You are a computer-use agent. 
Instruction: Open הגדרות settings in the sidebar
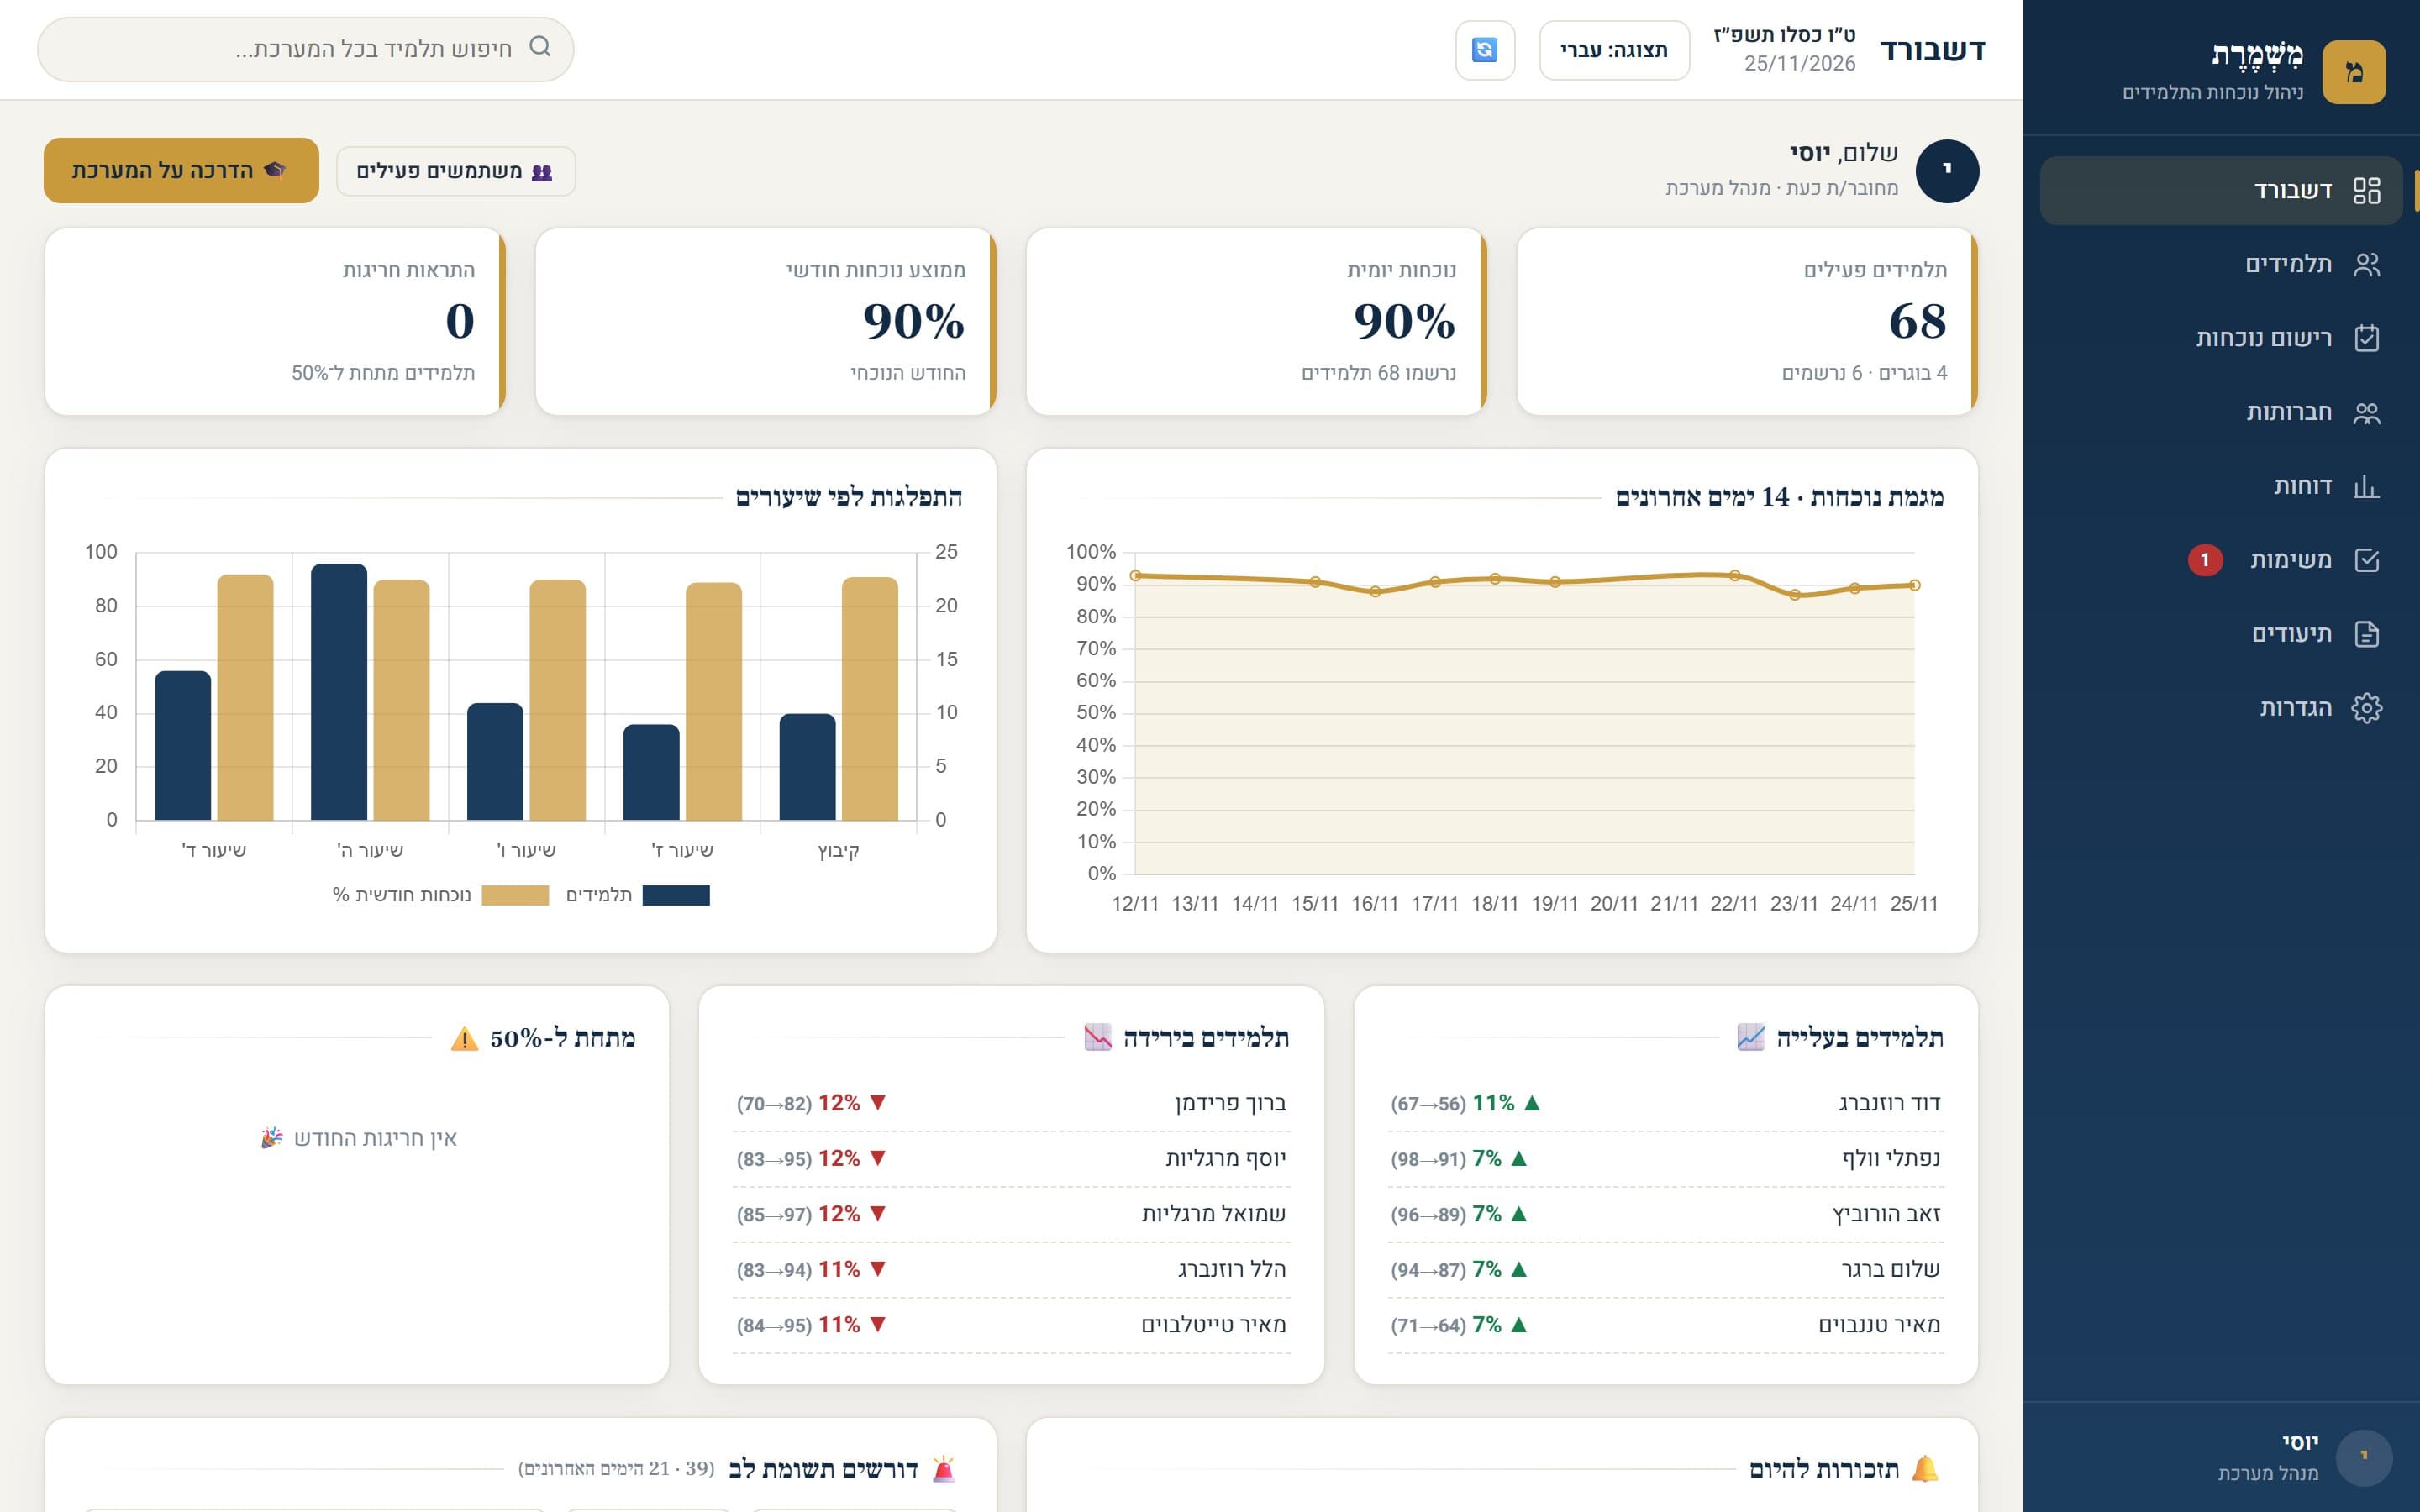tap(2220, 708)
